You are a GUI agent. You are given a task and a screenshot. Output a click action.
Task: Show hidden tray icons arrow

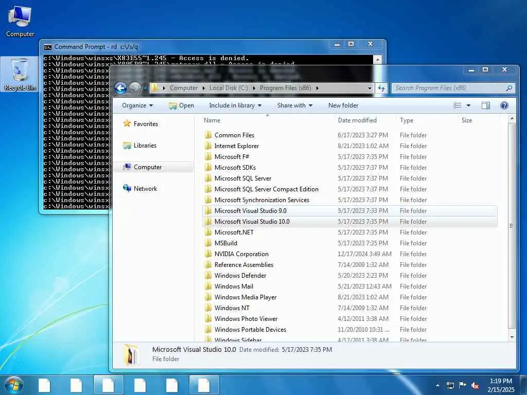coord(437,385)
